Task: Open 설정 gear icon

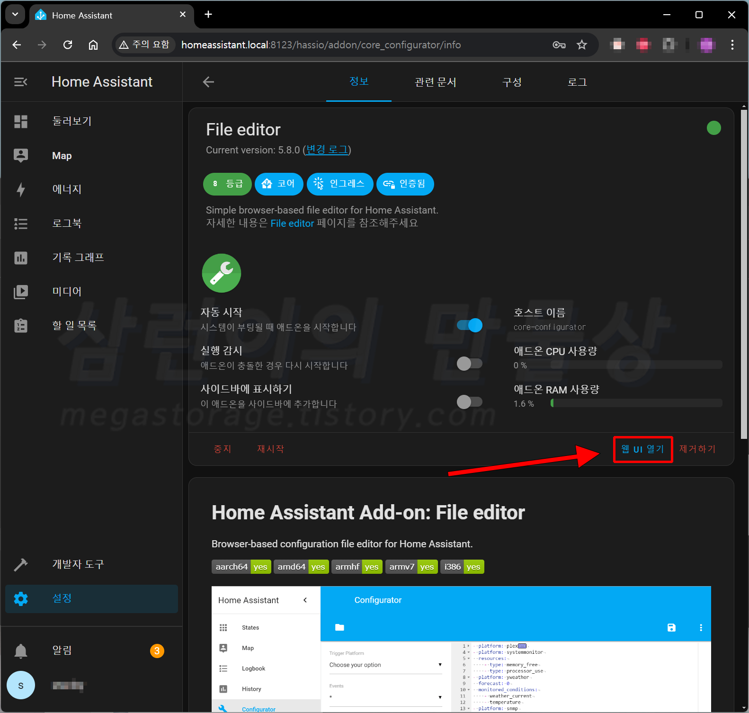Action: pos(21,599)
